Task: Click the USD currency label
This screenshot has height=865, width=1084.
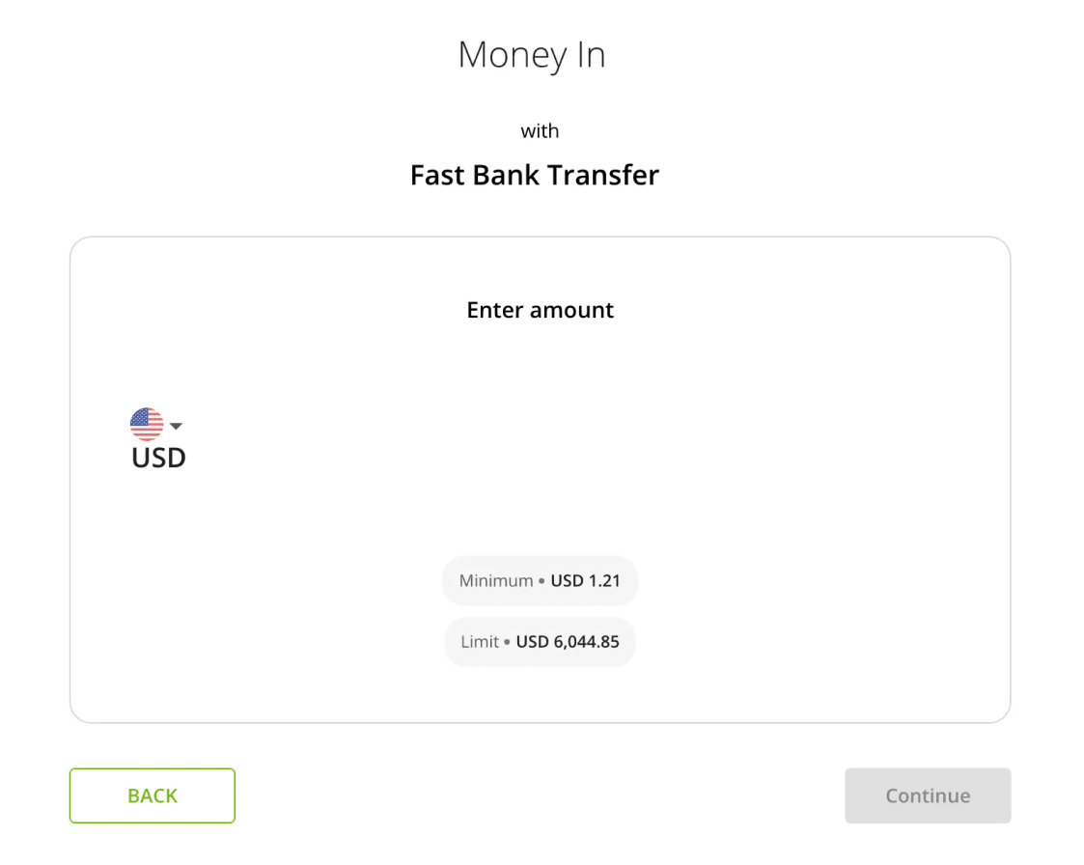Action: 156,458
